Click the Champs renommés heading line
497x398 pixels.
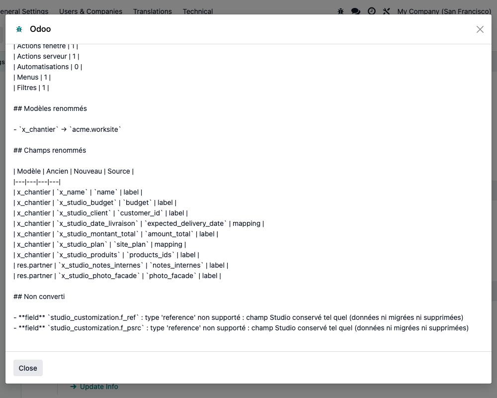click(x=50, y=150)
